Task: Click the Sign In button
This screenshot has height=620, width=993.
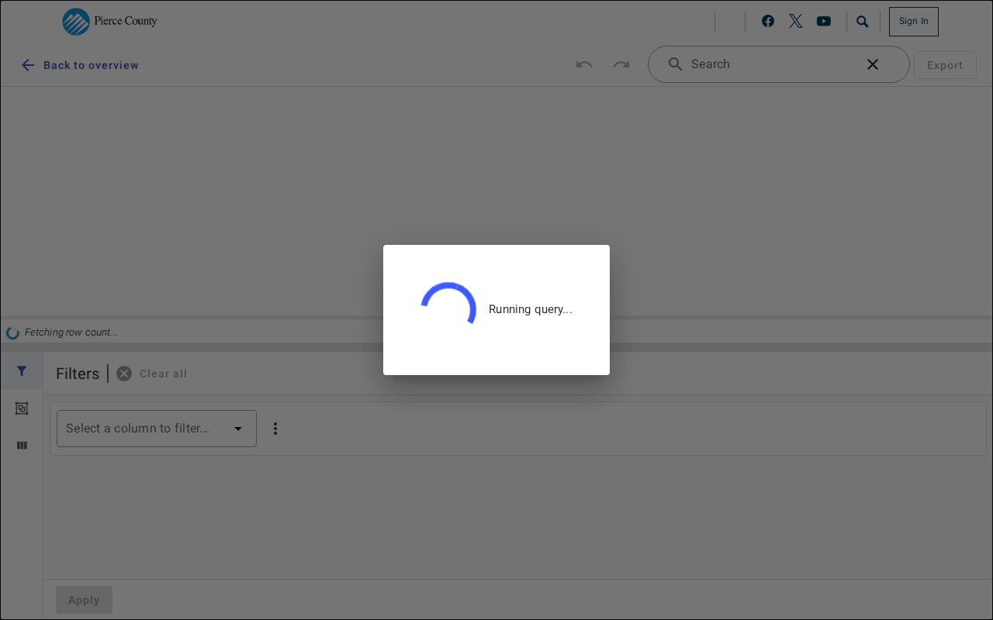Action: (x=914, y=22)
